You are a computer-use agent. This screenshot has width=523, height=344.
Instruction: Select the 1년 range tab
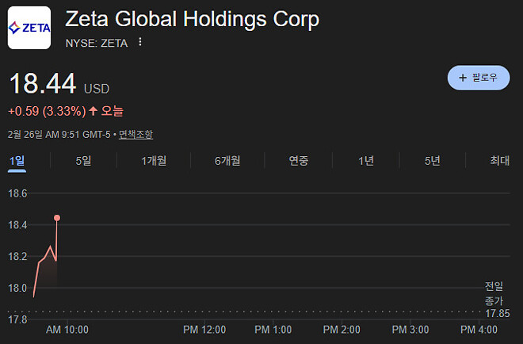[365, 161]
